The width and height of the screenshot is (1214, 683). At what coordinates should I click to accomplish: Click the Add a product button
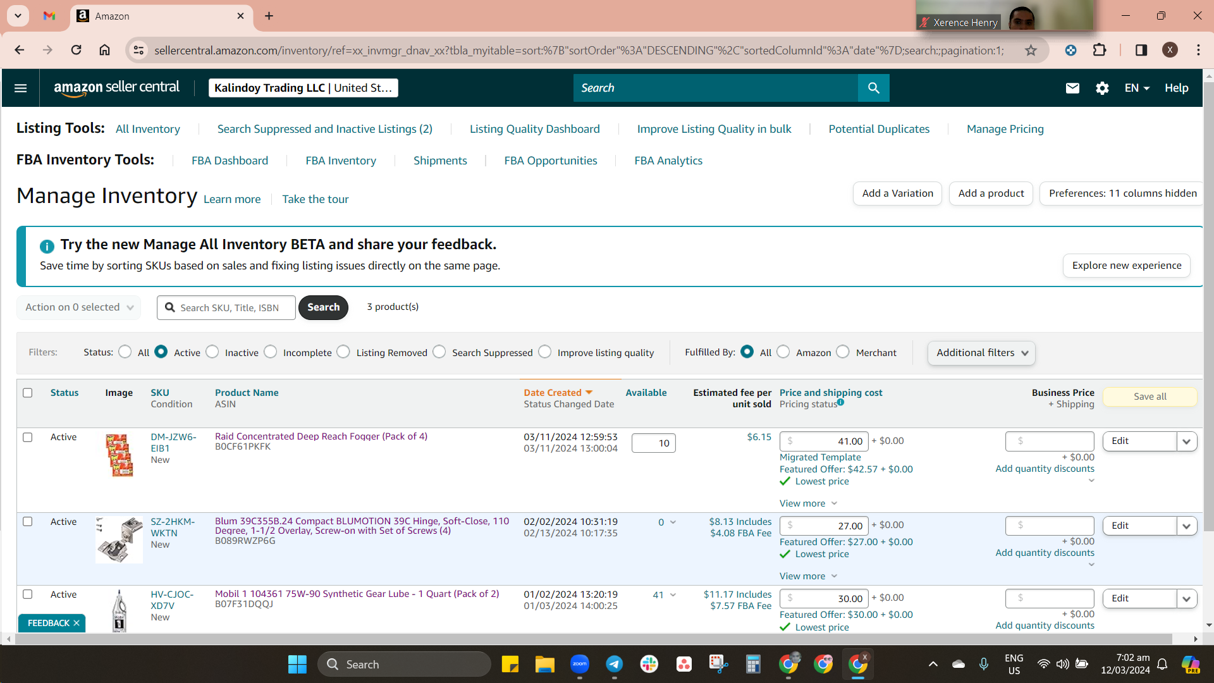[991, 194]
